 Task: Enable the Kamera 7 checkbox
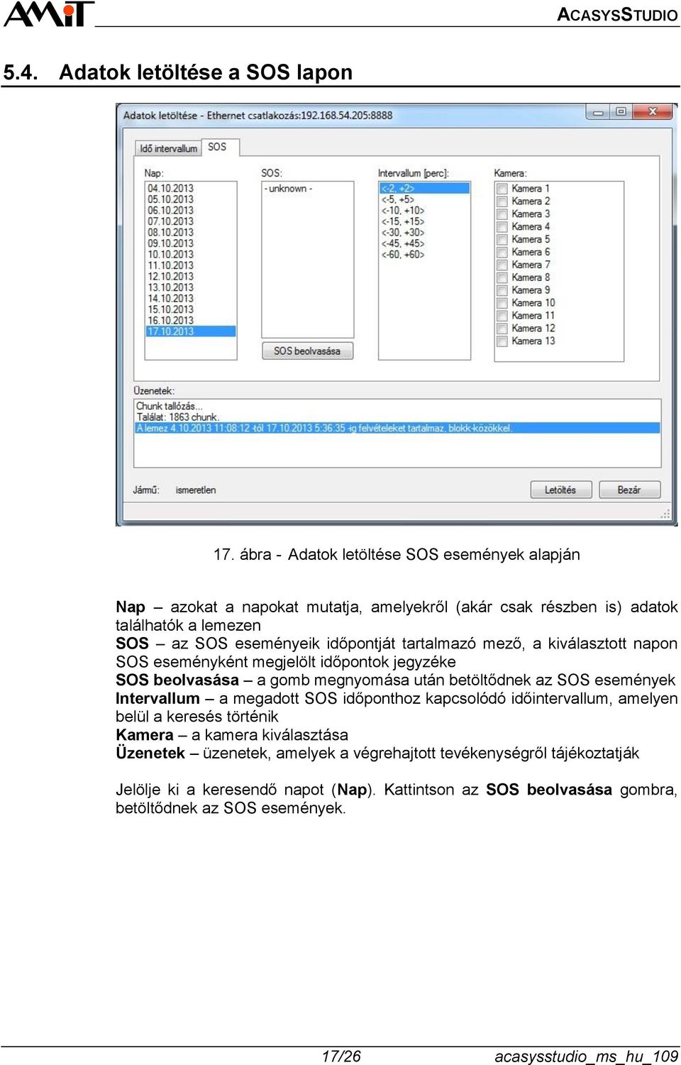tap(502, 265)
